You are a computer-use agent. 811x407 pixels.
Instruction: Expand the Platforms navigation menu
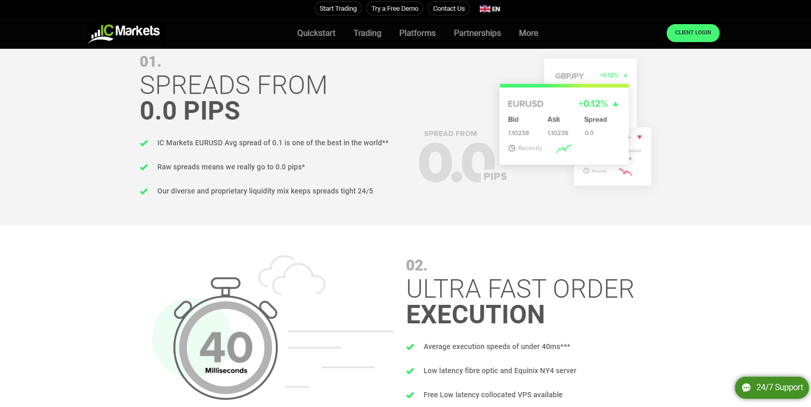tap(417, 33)
